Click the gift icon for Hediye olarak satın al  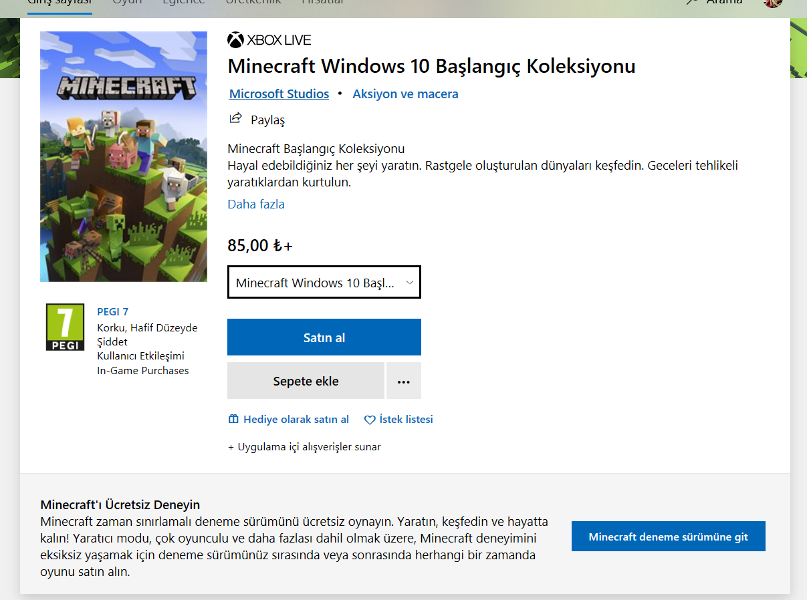coord(233,420)
